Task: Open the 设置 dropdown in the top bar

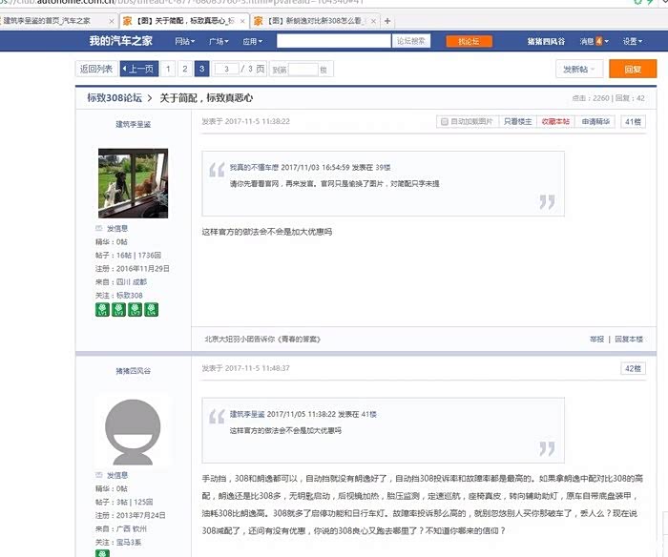Action: [632, 42]
